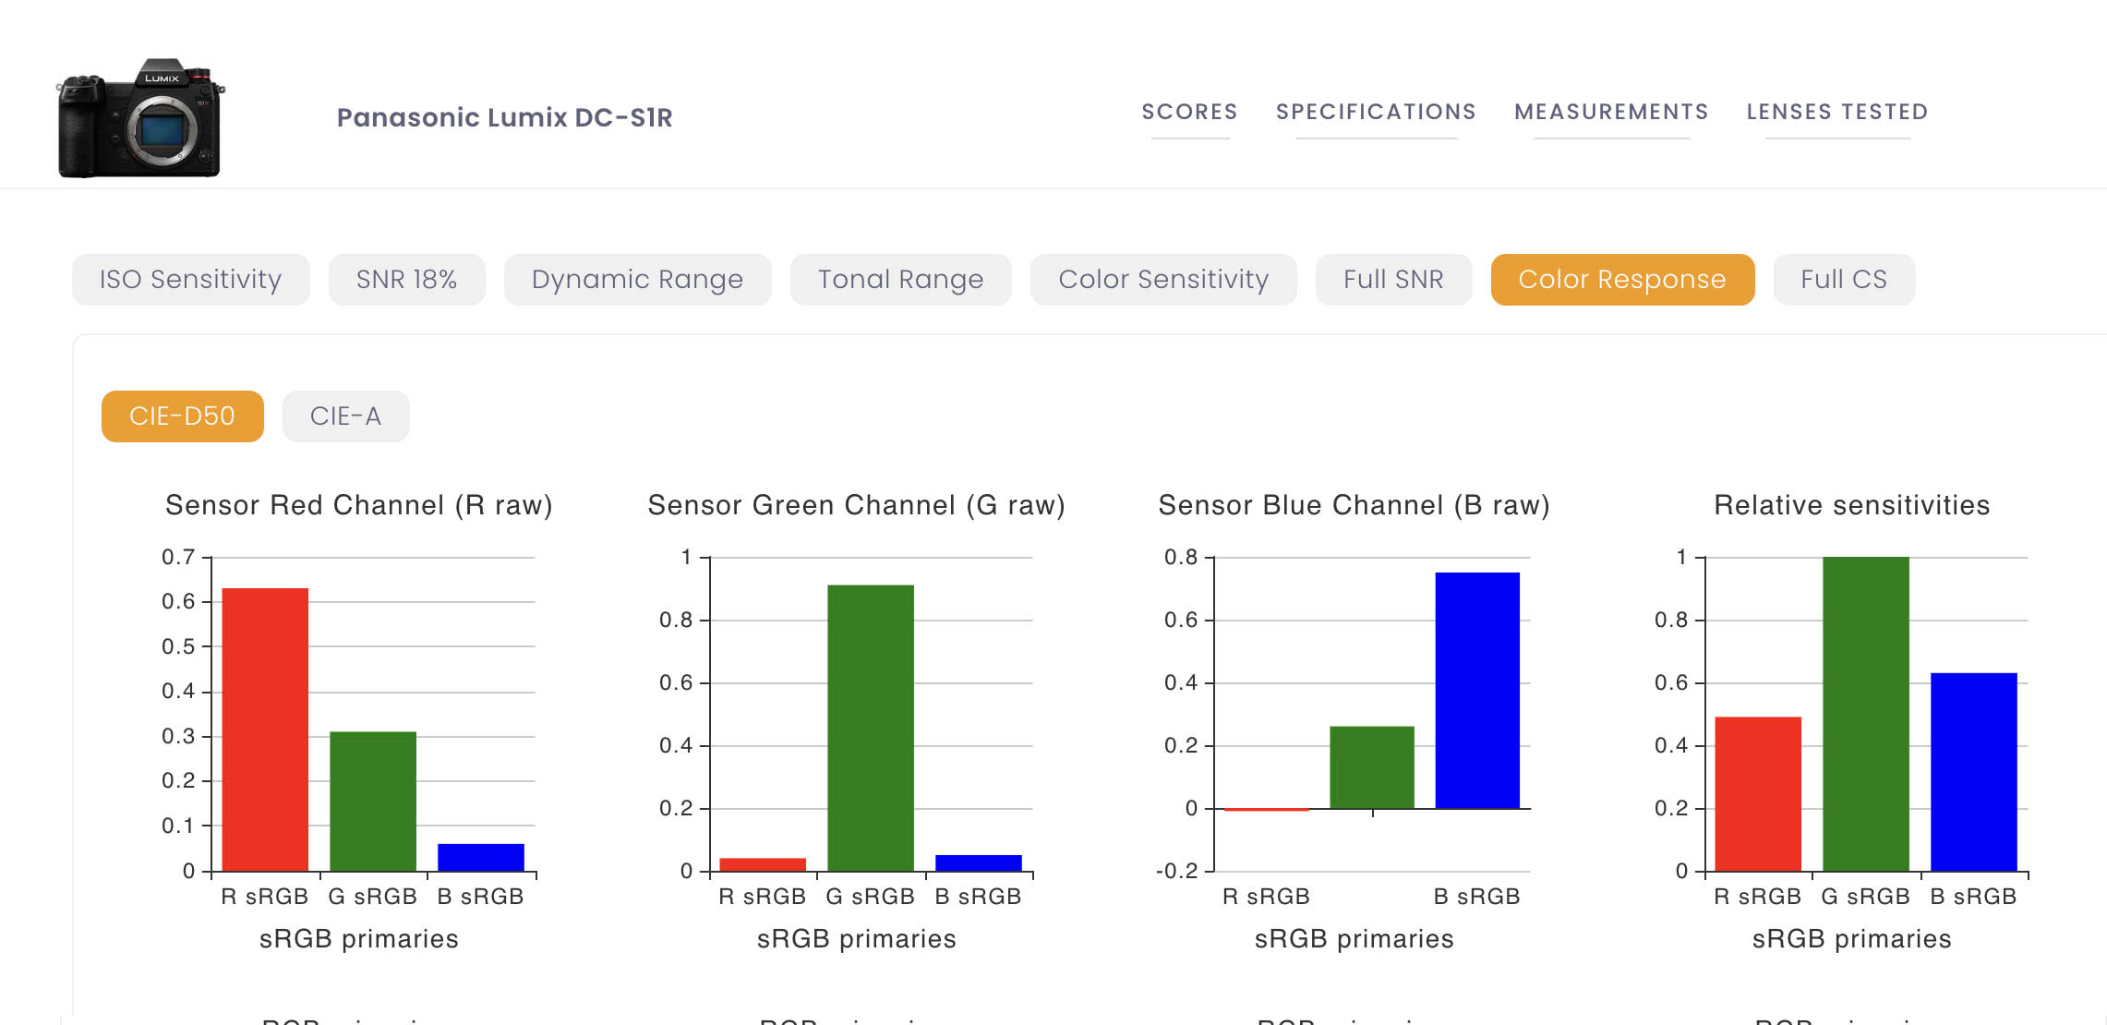Click green bar in Sensor Green Channel chart

(871, 728)
